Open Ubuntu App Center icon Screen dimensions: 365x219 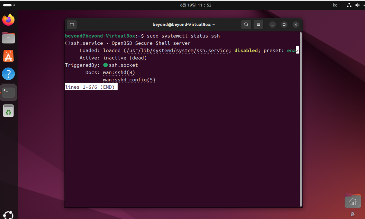pyautogui.click(x=8, y=56)
